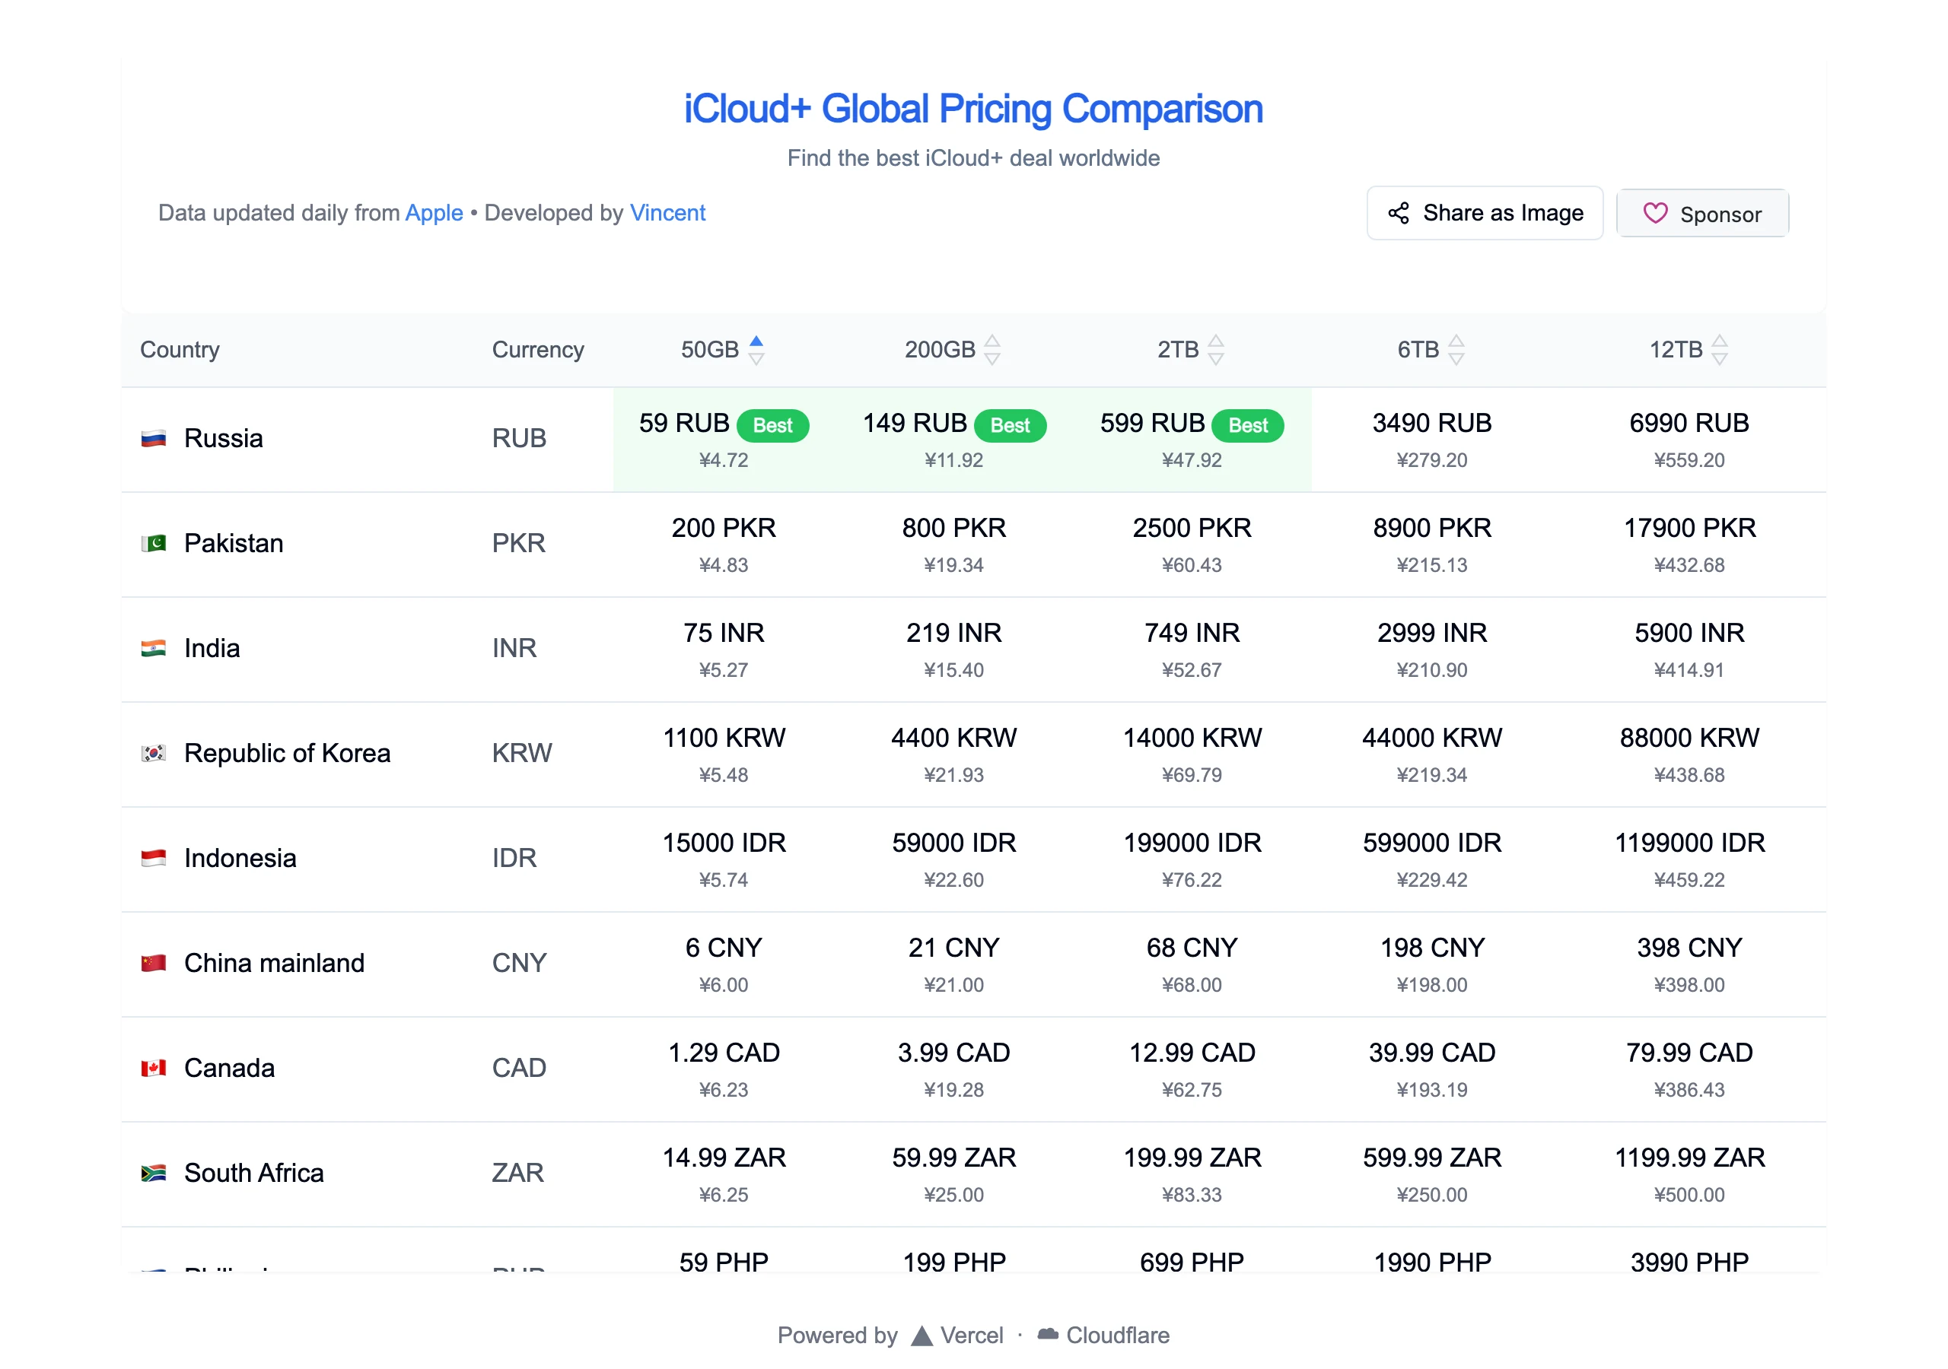Screen dimensions: 1948x1369
Task: Click the Currency column header
Action: click(x=538, y=349)
